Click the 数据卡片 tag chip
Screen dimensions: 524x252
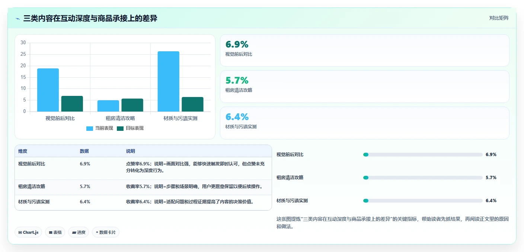pos(106,232)
